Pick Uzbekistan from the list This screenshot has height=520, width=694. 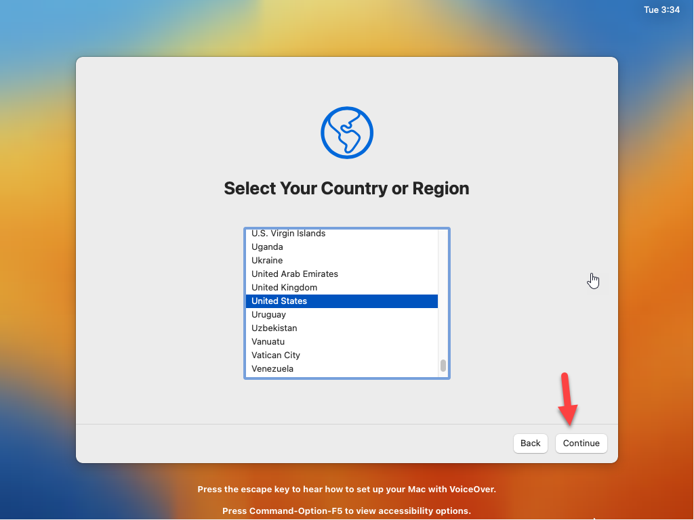click(342, 328)
